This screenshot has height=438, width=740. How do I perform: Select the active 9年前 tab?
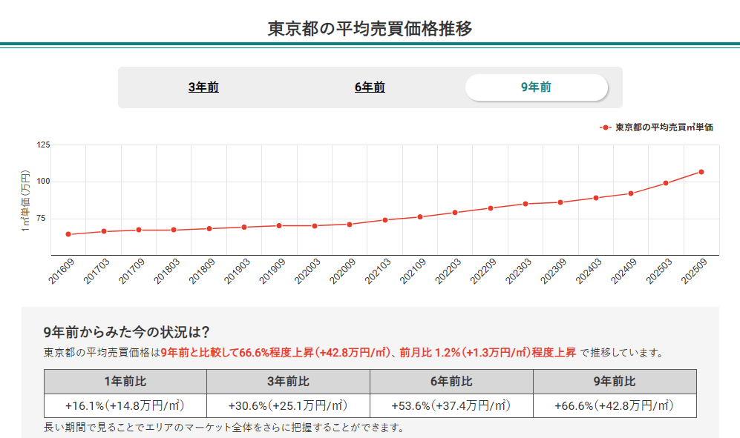[536, 86]
